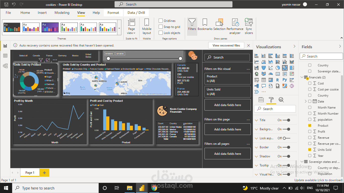Save the report with the floppy disk icon
The width and height of the screenshot is (344, 193).
7,5
